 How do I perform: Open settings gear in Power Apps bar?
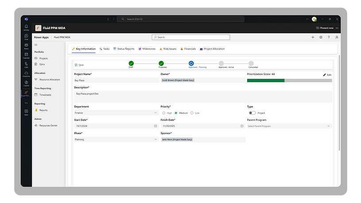(x=321, y=37)
